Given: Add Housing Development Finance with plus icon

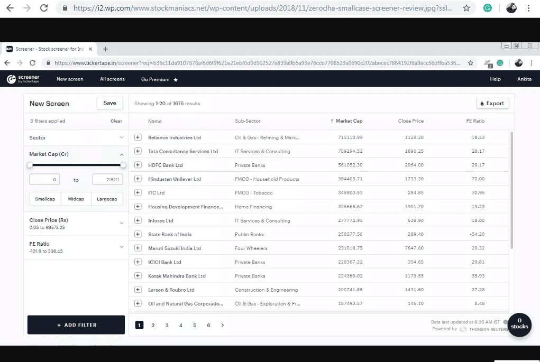Looking at the screenshot, I should pos(138,207).
